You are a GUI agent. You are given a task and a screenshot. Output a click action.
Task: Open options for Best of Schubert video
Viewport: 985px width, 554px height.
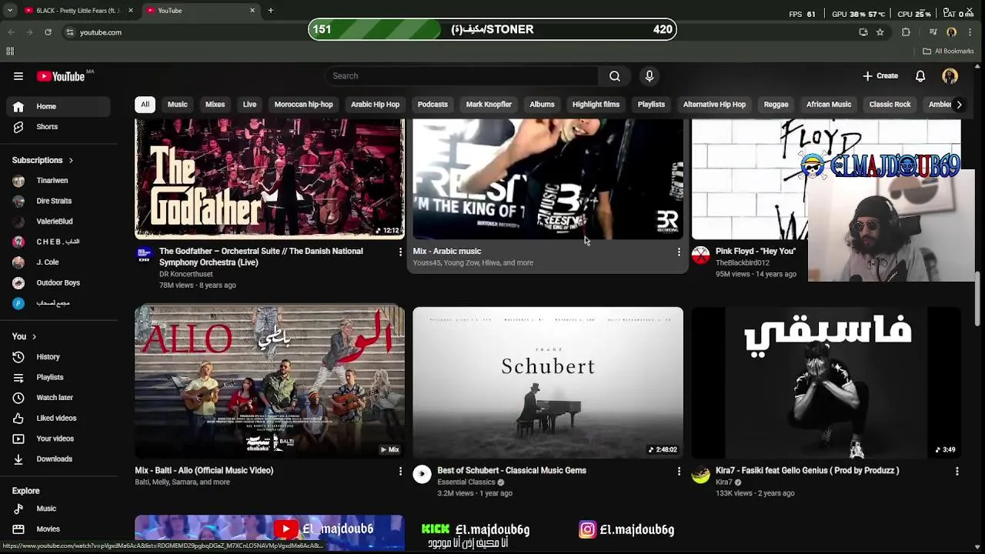[x=679, y=471]
